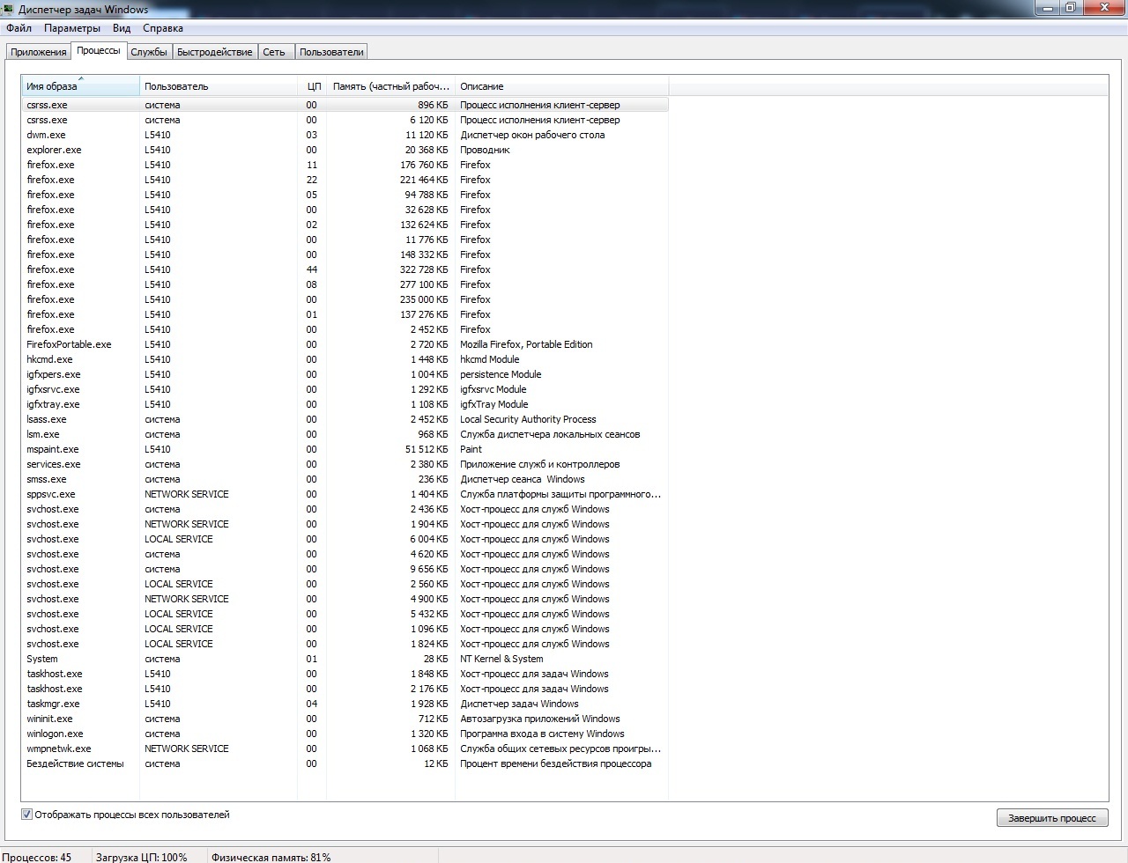Select the firefox.exe row using 322 728 КБ
Screen dimensions: 1128x863
pos(345,269)
